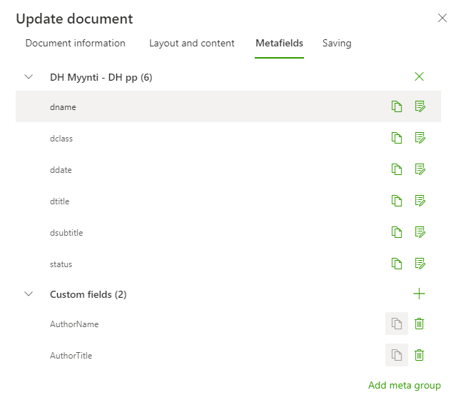Delete the AuthorTitle custom field

point(420,355)
